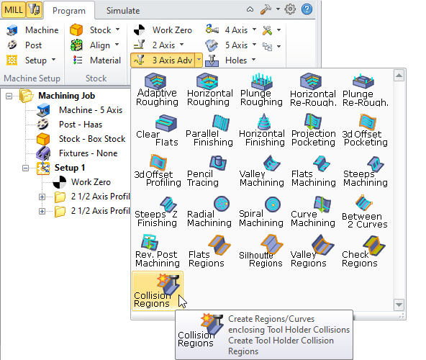Screen dimensions: 426x360
Task: Open the Machine setup dialog
Action: tap(32, 30)
